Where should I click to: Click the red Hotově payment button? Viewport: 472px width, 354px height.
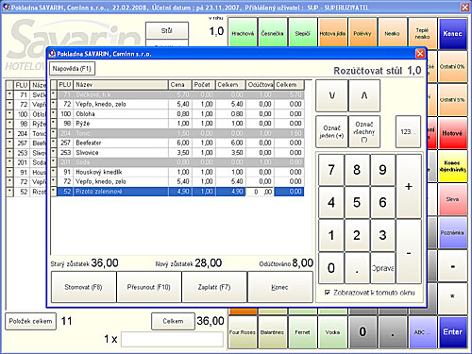[452, 133]
